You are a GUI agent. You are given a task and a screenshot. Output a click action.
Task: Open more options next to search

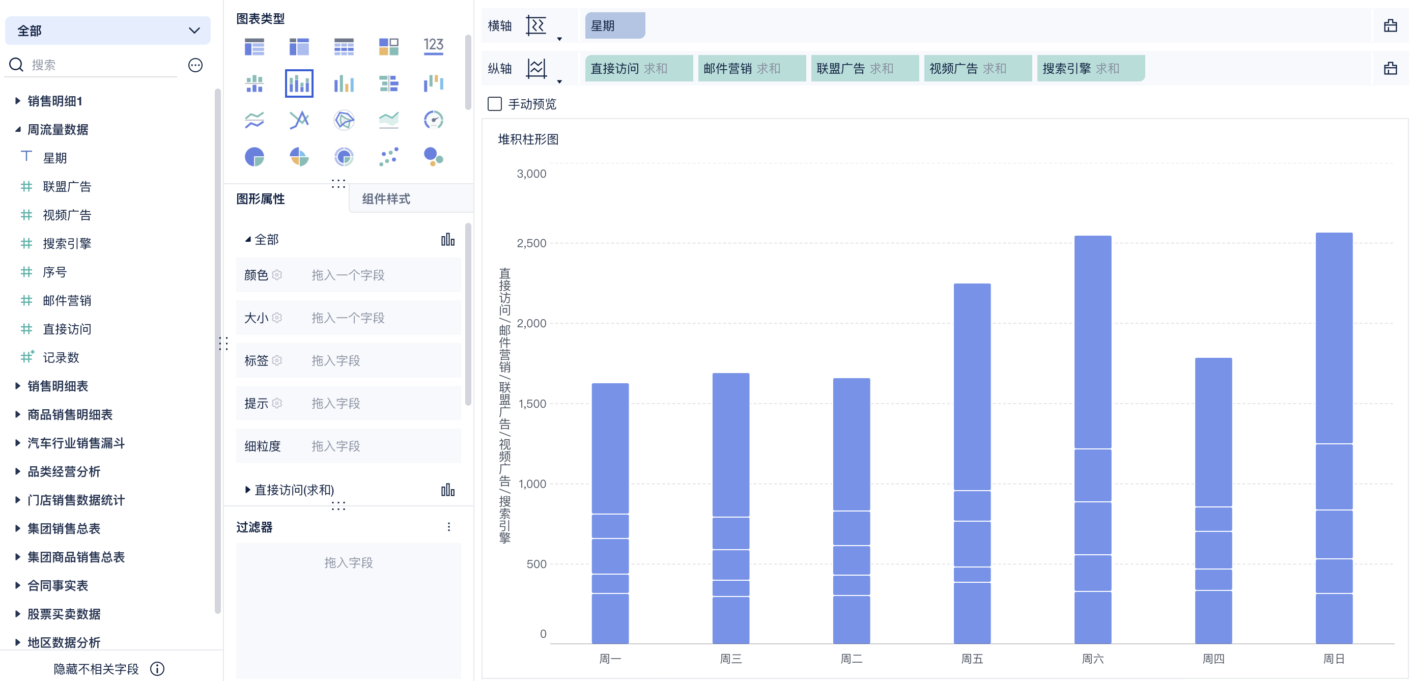tap(195, 65)
